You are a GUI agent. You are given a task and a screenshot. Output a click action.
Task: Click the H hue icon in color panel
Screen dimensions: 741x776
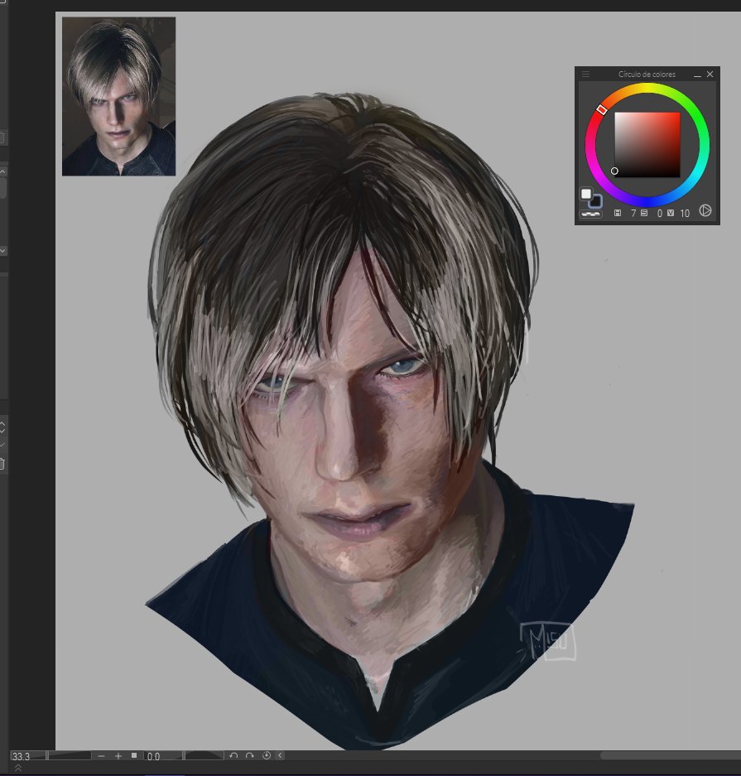pyautogui.click(x=618, y=213)
